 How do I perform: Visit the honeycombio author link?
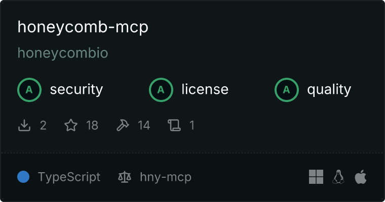click(x=63, y=53)
